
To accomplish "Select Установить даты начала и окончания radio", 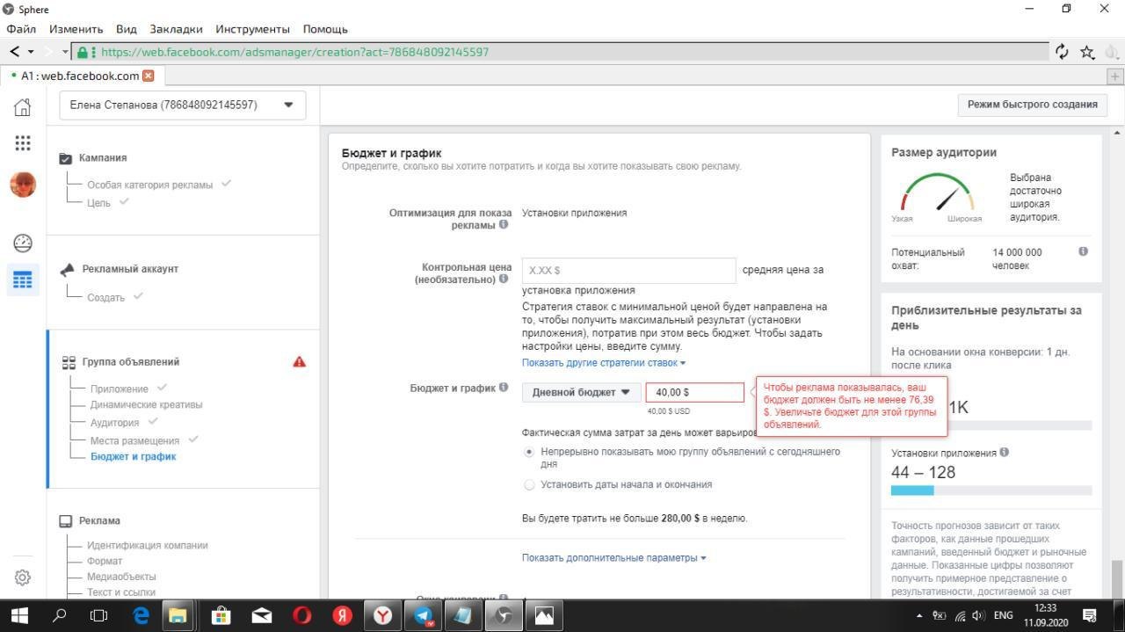I will (529, 484).
